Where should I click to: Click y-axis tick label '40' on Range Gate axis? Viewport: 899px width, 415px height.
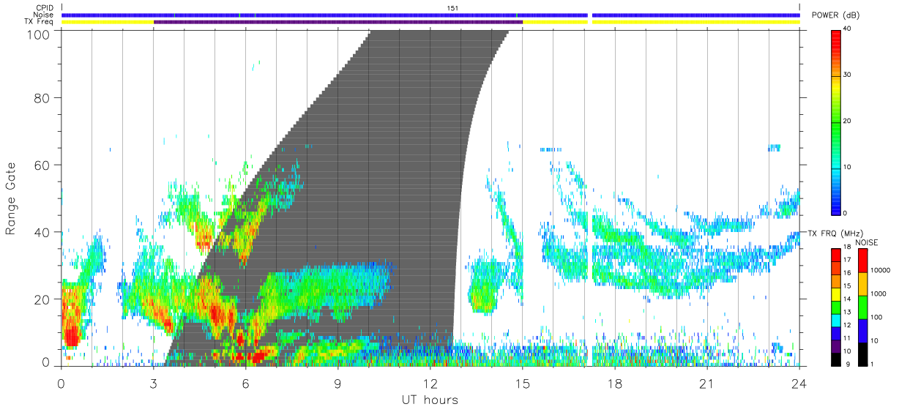pyautogui.click(x=43, y=232)
